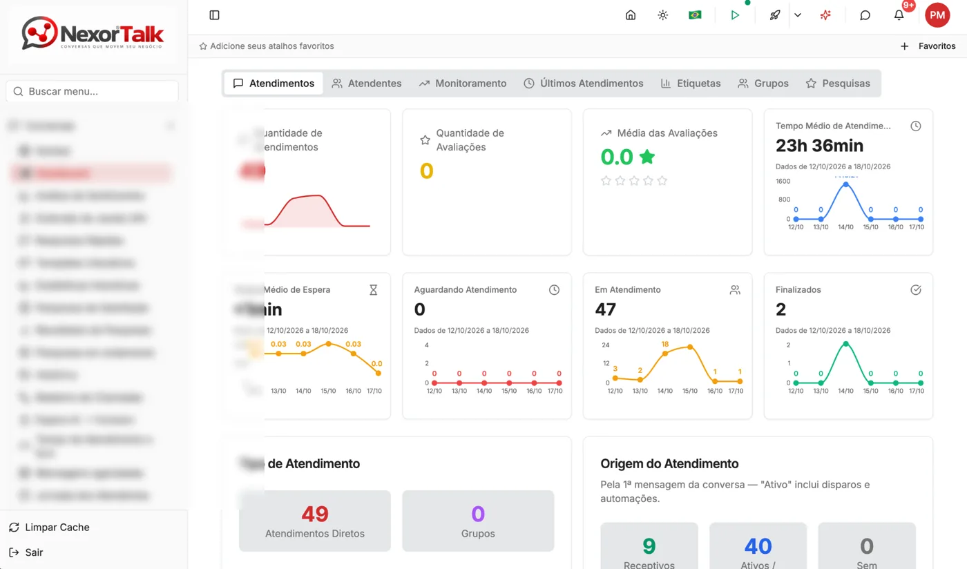This screenshot has width=967, height=569.
Task: Click the trend icon beside Média das Avaliações
Action: pyautogui.click(x=606, y=133)
